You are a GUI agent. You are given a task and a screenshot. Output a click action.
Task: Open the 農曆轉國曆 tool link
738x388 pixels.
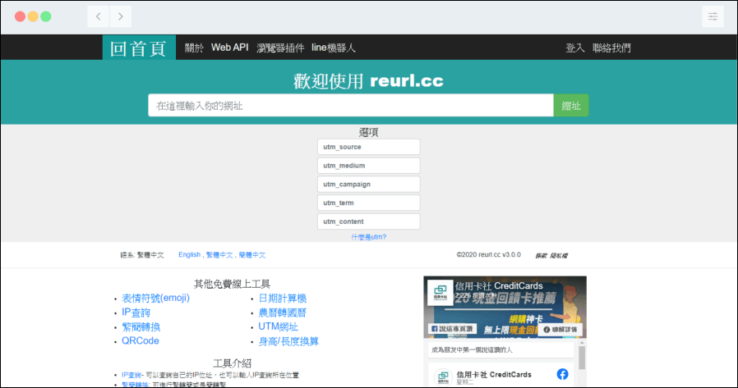tap(283, 313)
